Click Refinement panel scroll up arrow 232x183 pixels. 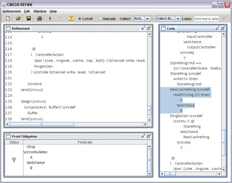click(x=149, y=34)
